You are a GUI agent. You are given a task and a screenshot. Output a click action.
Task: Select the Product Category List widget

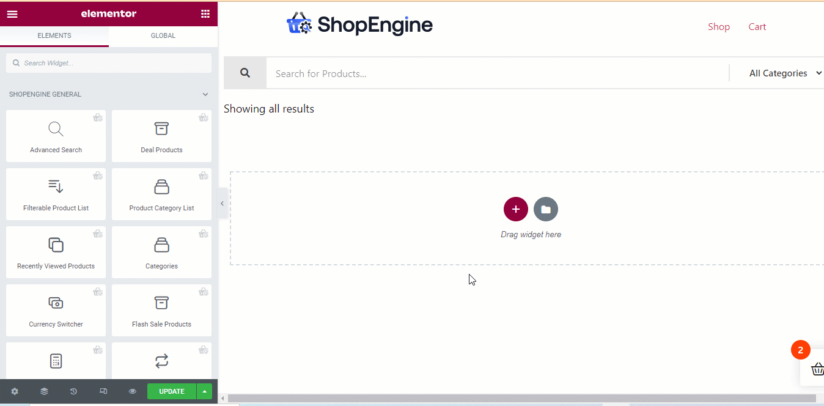click(161, 194)
